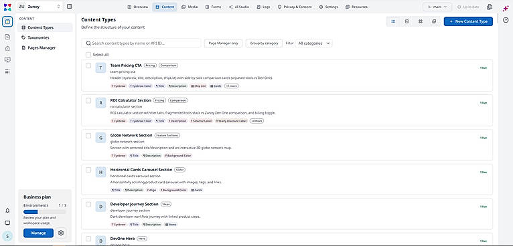Open the Globe Network Section title
This screenshot has height=246, width=513.
131,135
